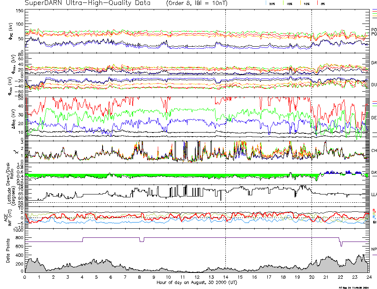Click hour '1' on the x-axis
Viewport: 377px width, 289px height.
coord(39,277)
